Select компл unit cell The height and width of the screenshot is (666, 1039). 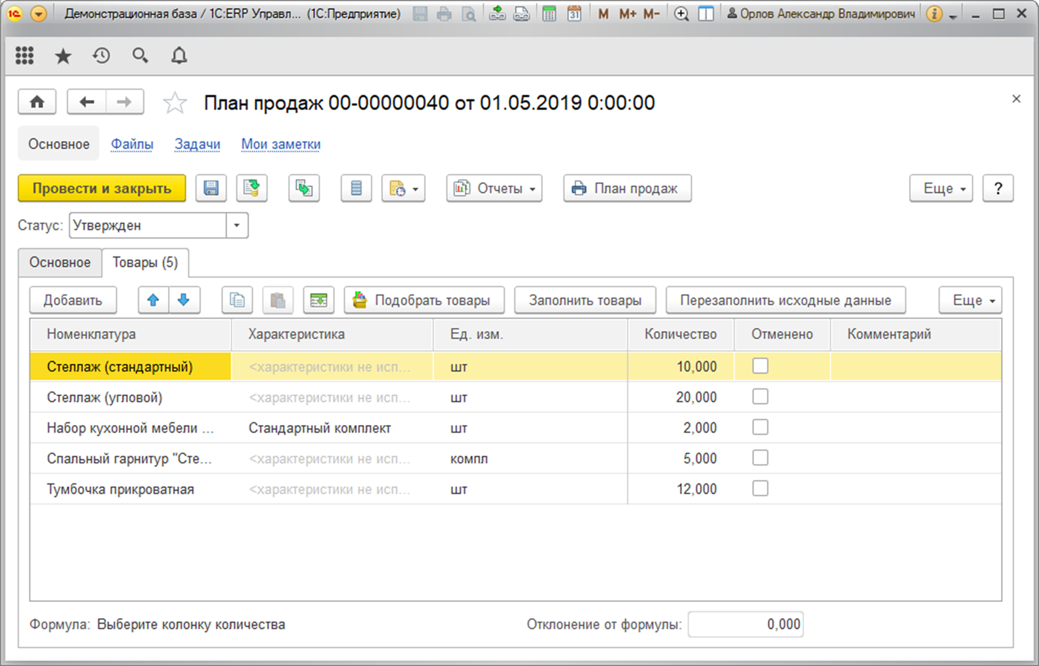[530, 459]
